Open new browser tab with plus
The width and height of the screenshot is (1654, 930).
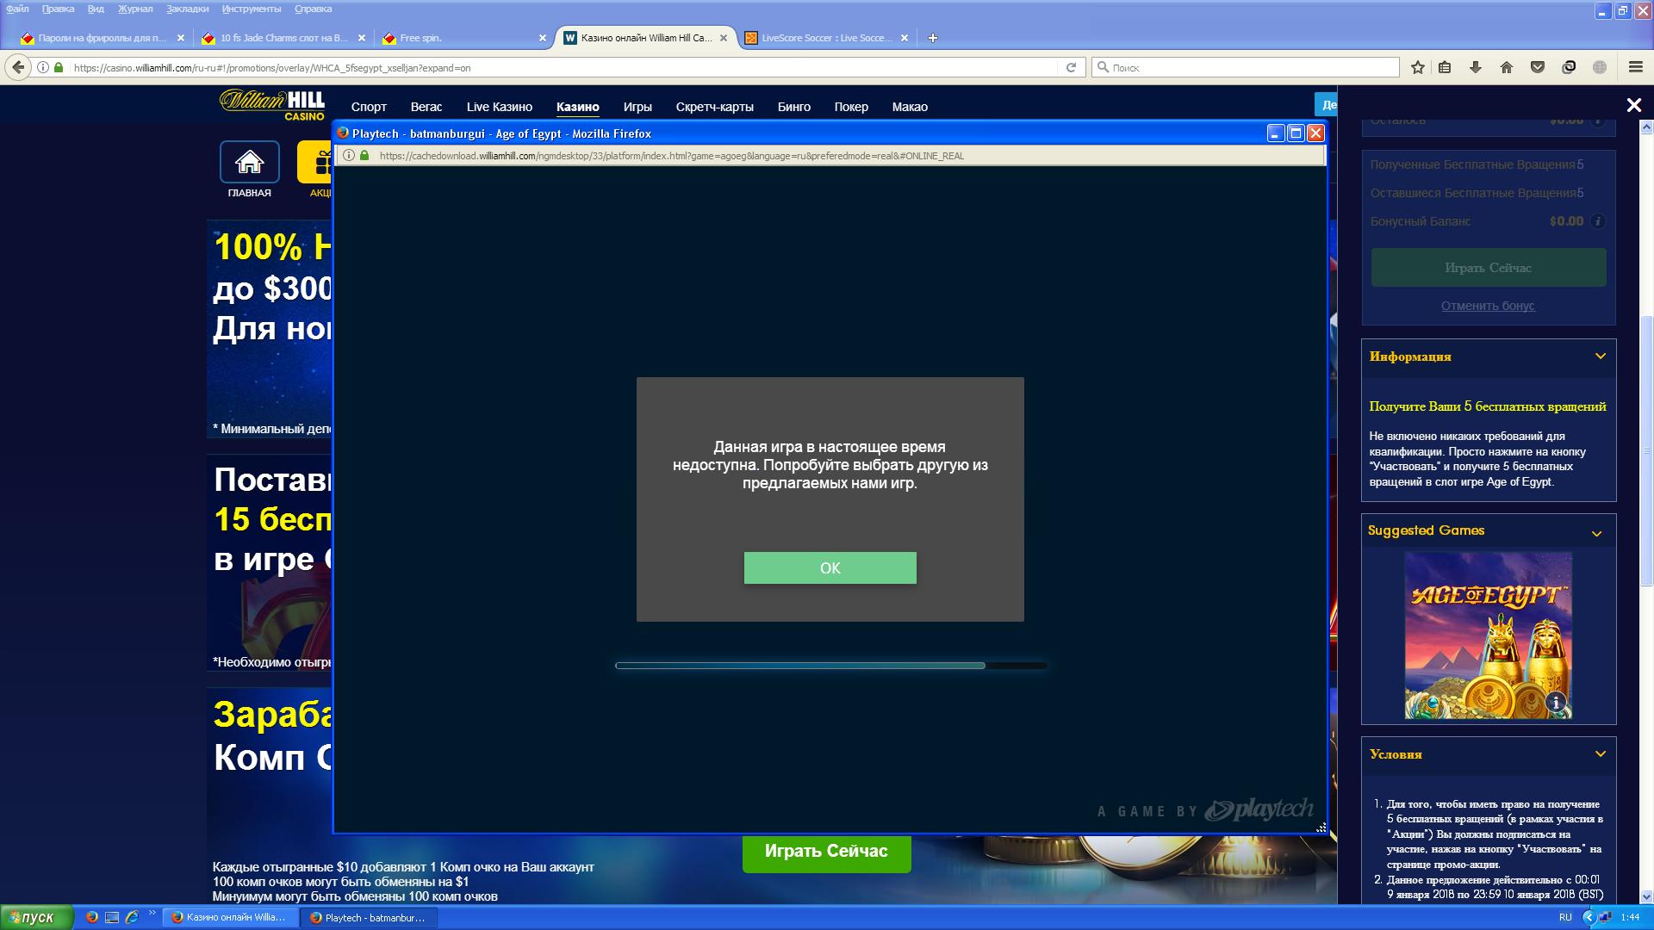coord(932,38)
